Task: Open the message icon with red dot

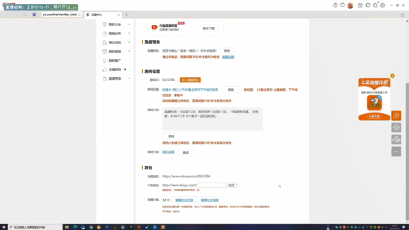Action: point(375,5)
